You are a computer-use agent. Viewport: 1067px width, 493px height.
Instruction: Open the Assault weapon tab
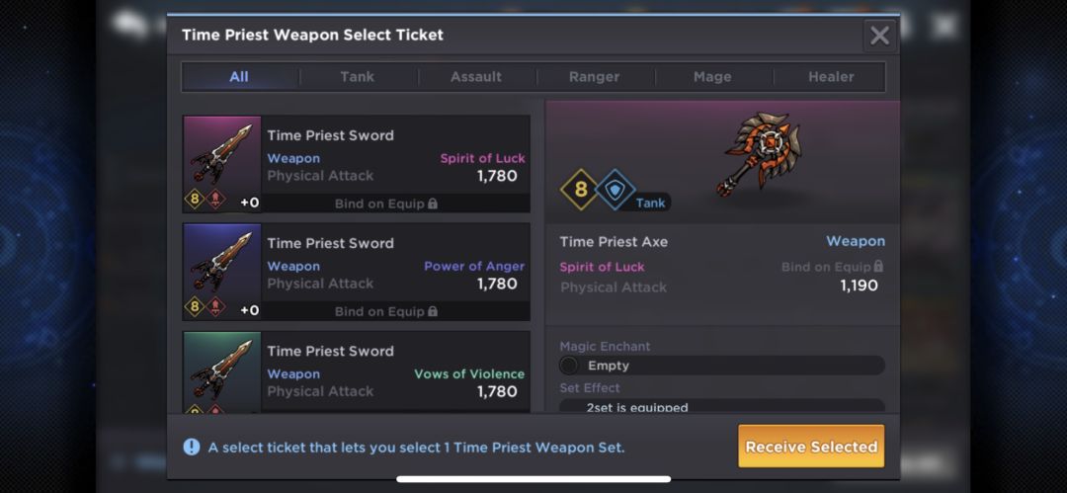click(475, 77)
